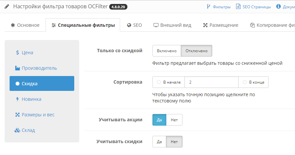Set Только со скидкой to Отключено
The width and height of the screenshot is (295, 155).
196,51
